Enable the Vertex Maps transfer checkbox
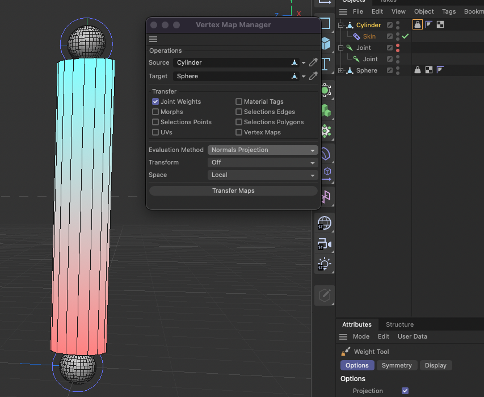This screenshot has height=397, width=484. pos(239,132)
